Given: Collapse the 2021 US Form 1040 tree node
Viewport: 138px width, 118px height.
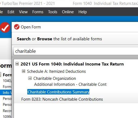Looking at the screenshot, I should pos(17,64).
